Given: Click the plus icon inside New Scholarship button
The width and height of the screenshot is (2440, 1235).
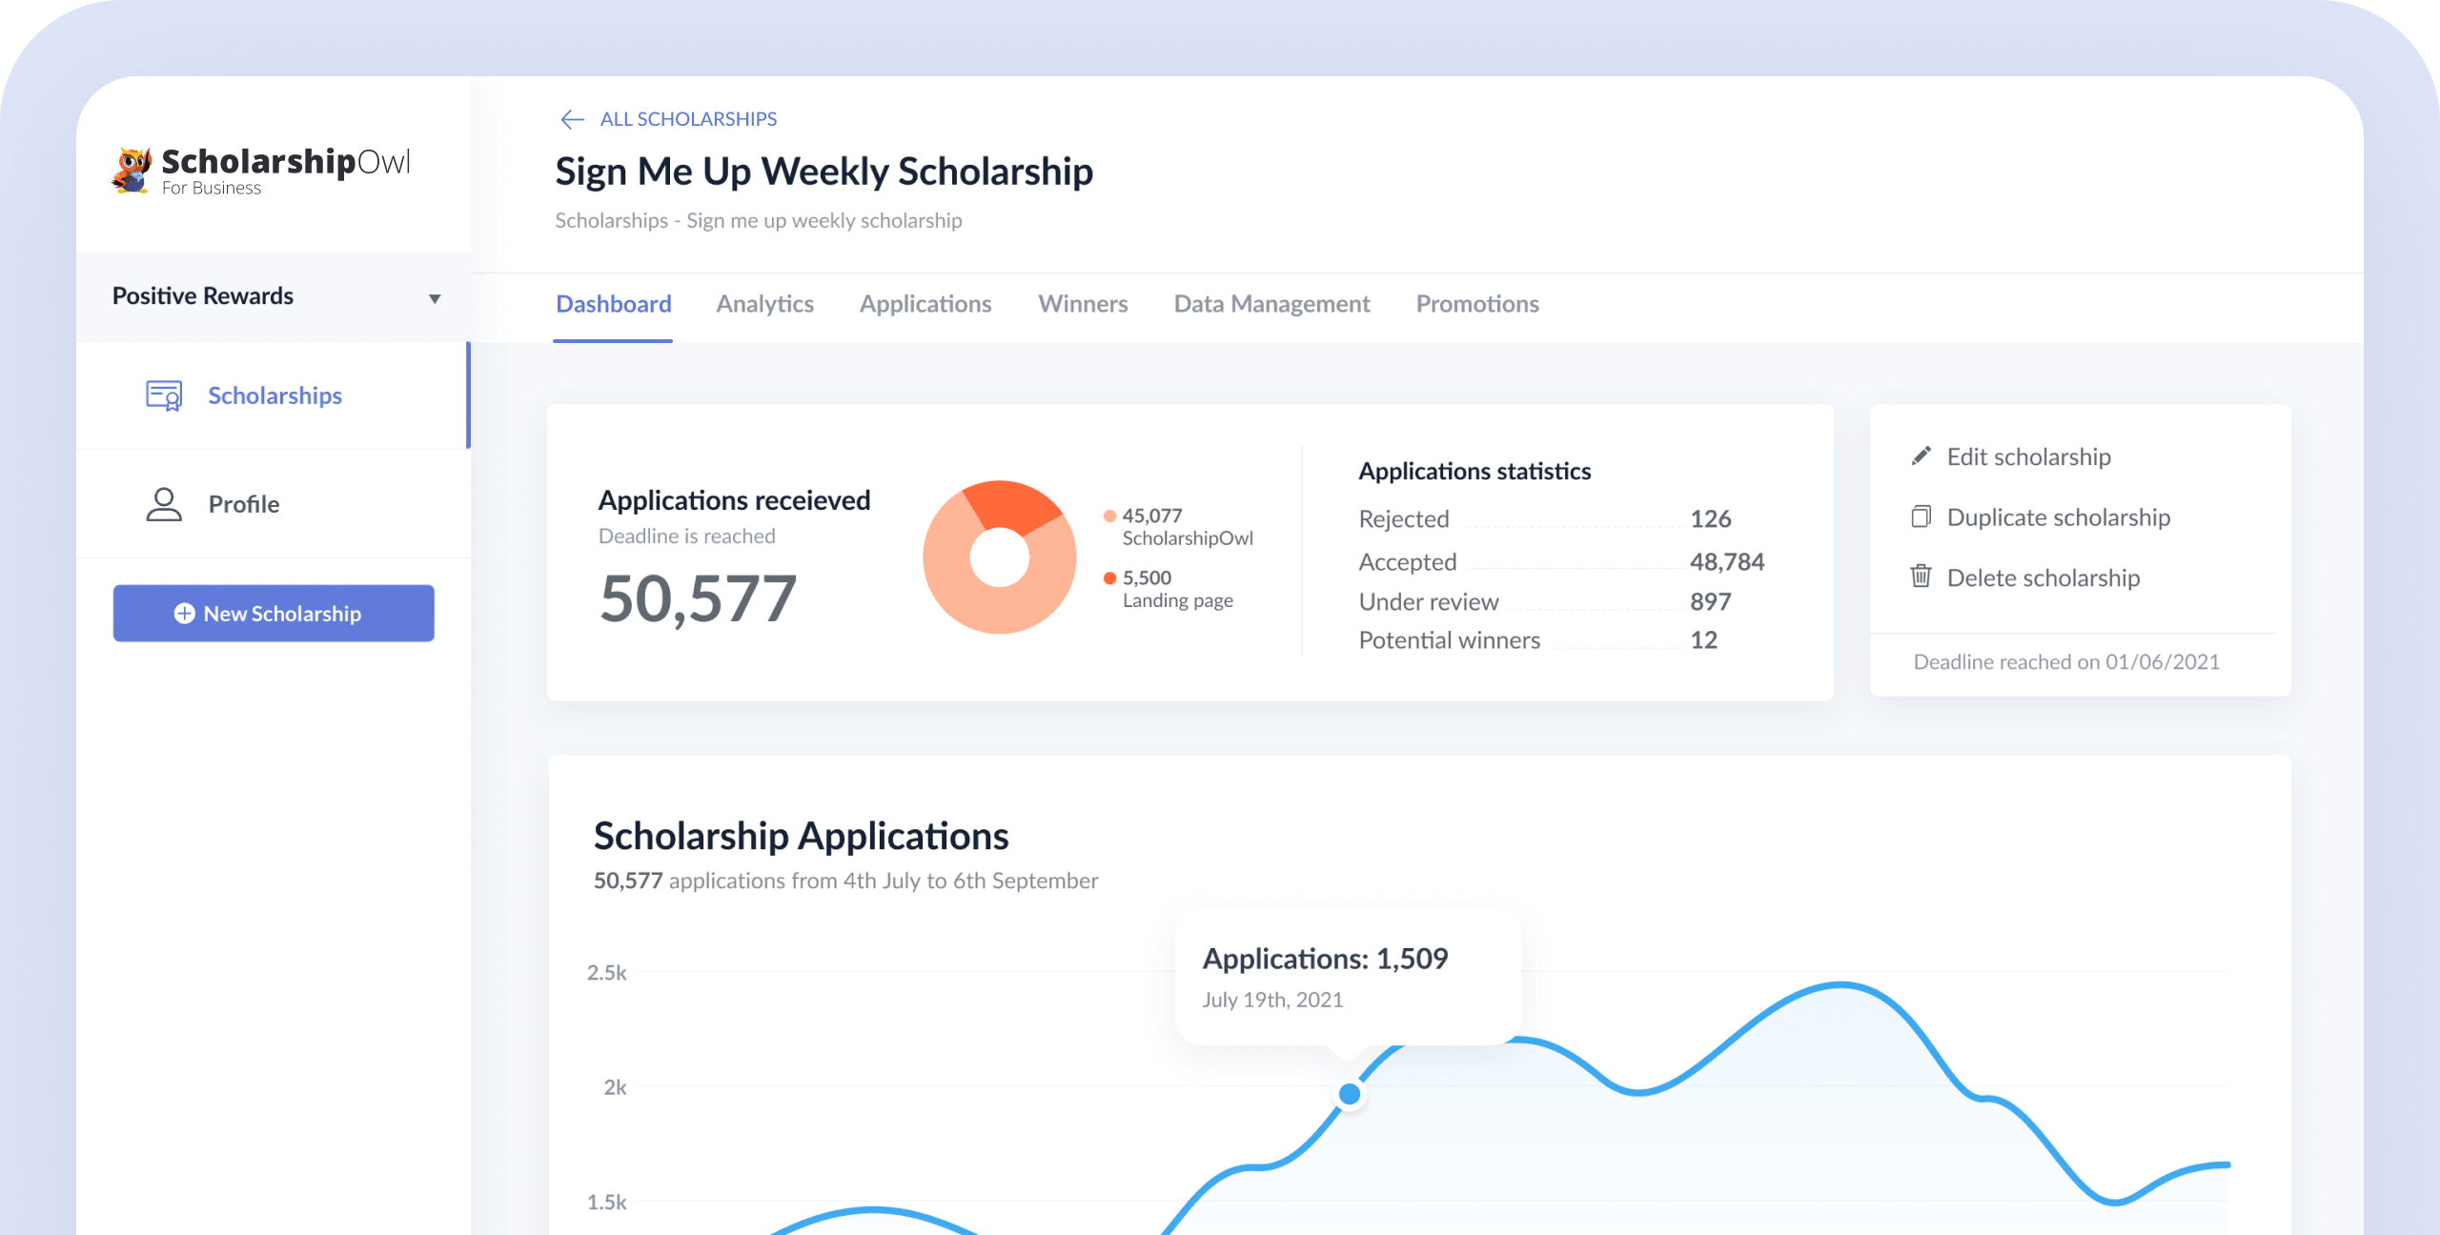Looking at the screenshot, I should tap(184, 614).
